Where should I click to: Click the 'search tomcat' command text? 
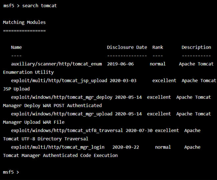click(x=39, y=6)
